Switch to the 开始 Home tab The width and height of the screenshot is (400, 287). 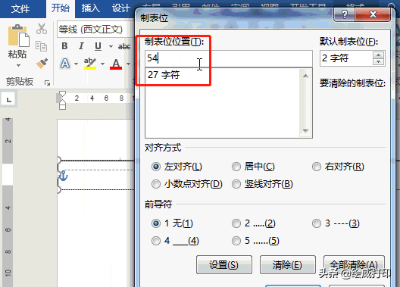(61, 8)
